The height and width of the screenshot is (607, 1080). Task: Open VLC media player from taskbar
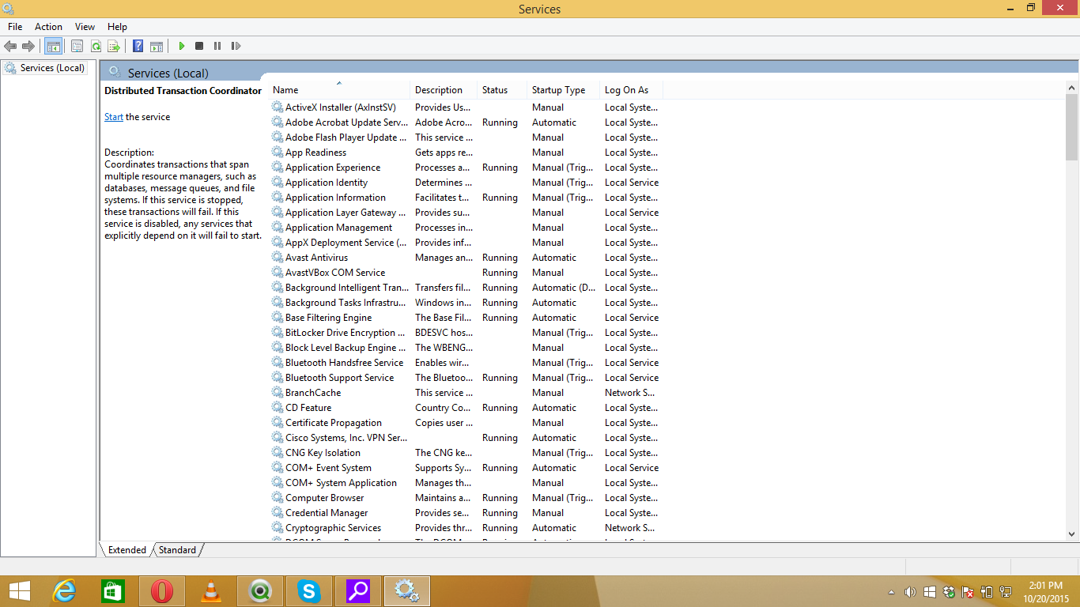click(x=211, y=591)
